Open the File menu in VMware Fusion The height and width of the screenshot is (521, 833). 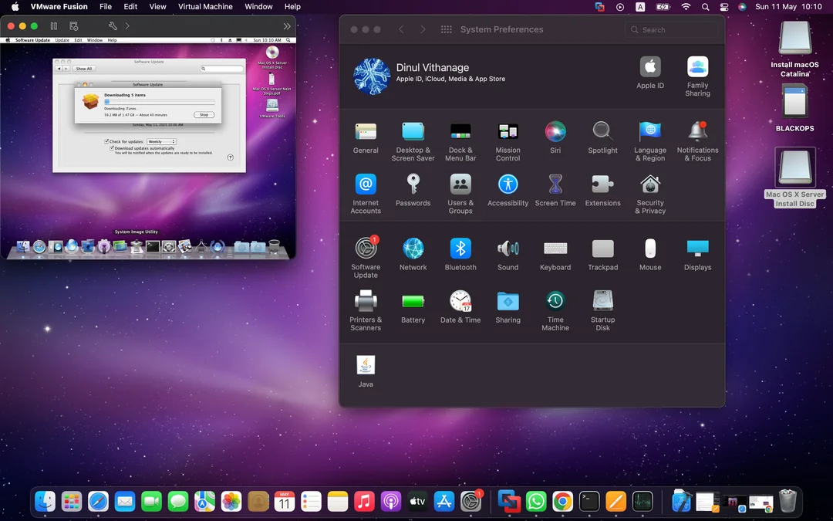pyautogui.click(x=106, y=6)
